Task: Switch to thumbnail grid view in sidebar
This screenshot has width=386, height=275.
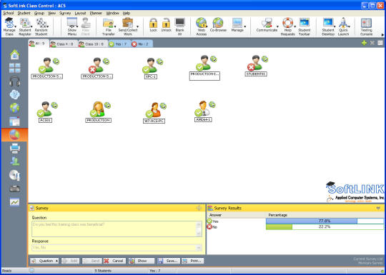Action: tap(14, 68)
